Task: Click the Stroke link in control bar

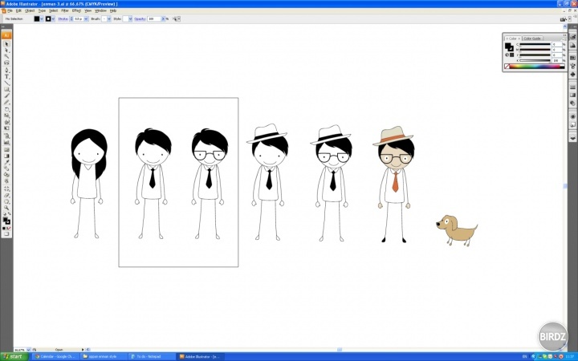Action: [63, 18]
